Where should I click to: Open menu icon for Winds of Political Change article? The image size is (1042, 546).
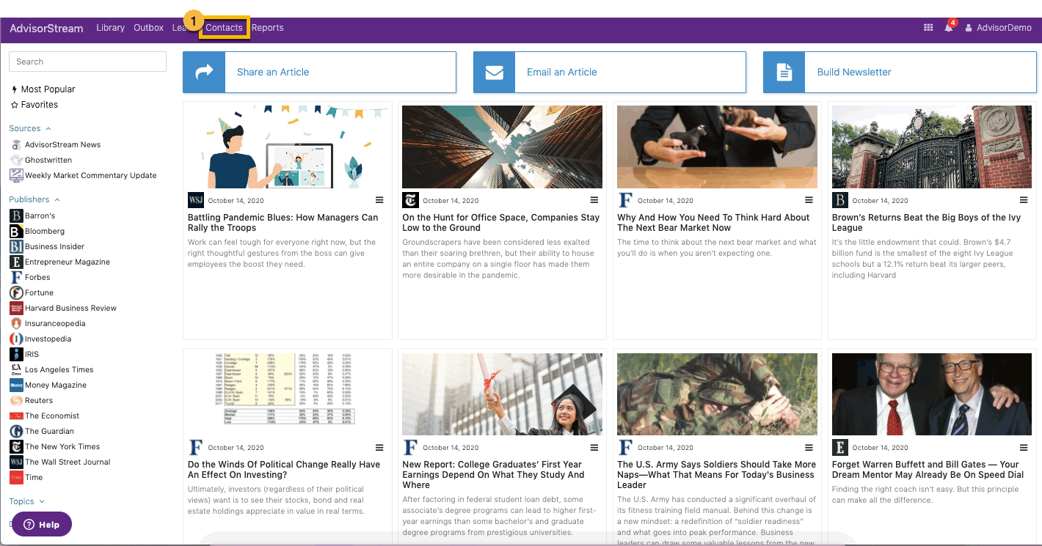[x=379, y=447]
